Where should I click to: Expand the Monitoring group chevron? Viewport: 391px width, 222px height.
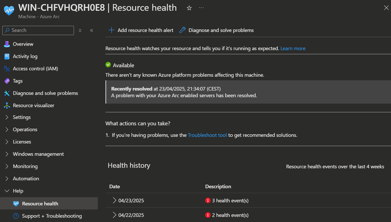7,166
